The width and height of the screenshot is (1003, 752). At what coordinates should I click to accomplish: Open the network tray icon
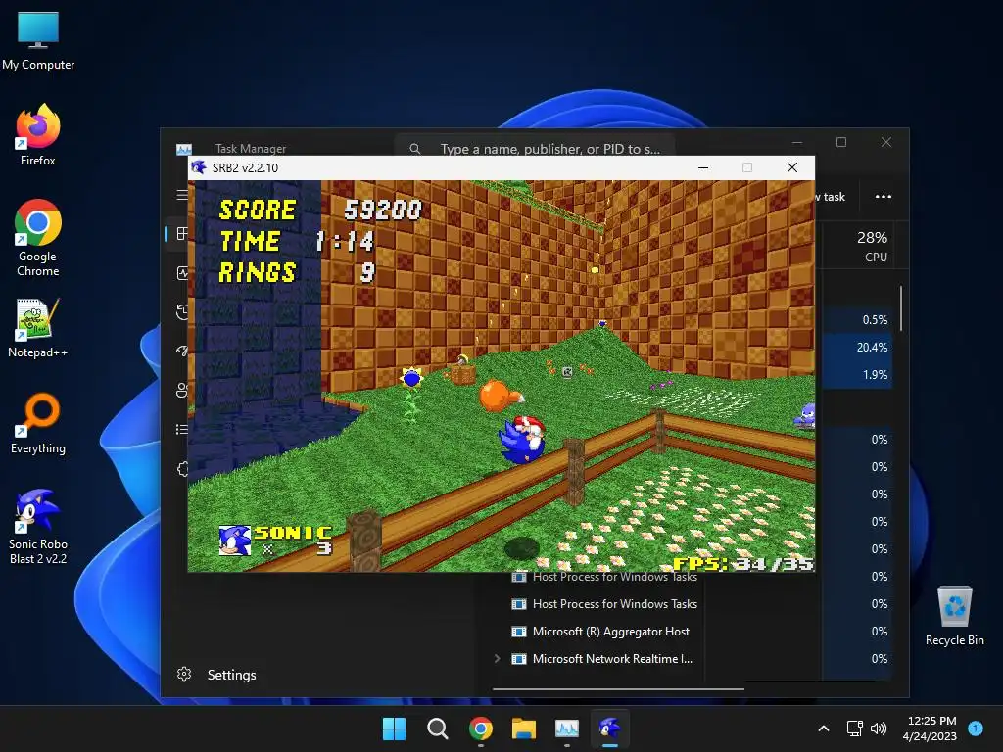click(x=854, y=728)
